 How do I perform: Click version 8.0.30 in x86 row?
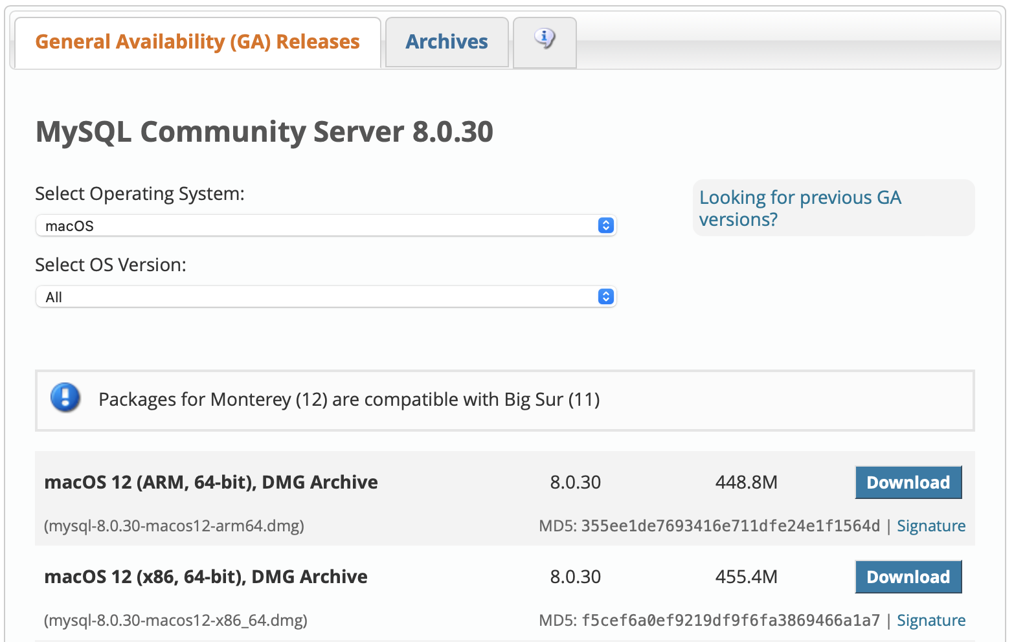tap(576, 577)
